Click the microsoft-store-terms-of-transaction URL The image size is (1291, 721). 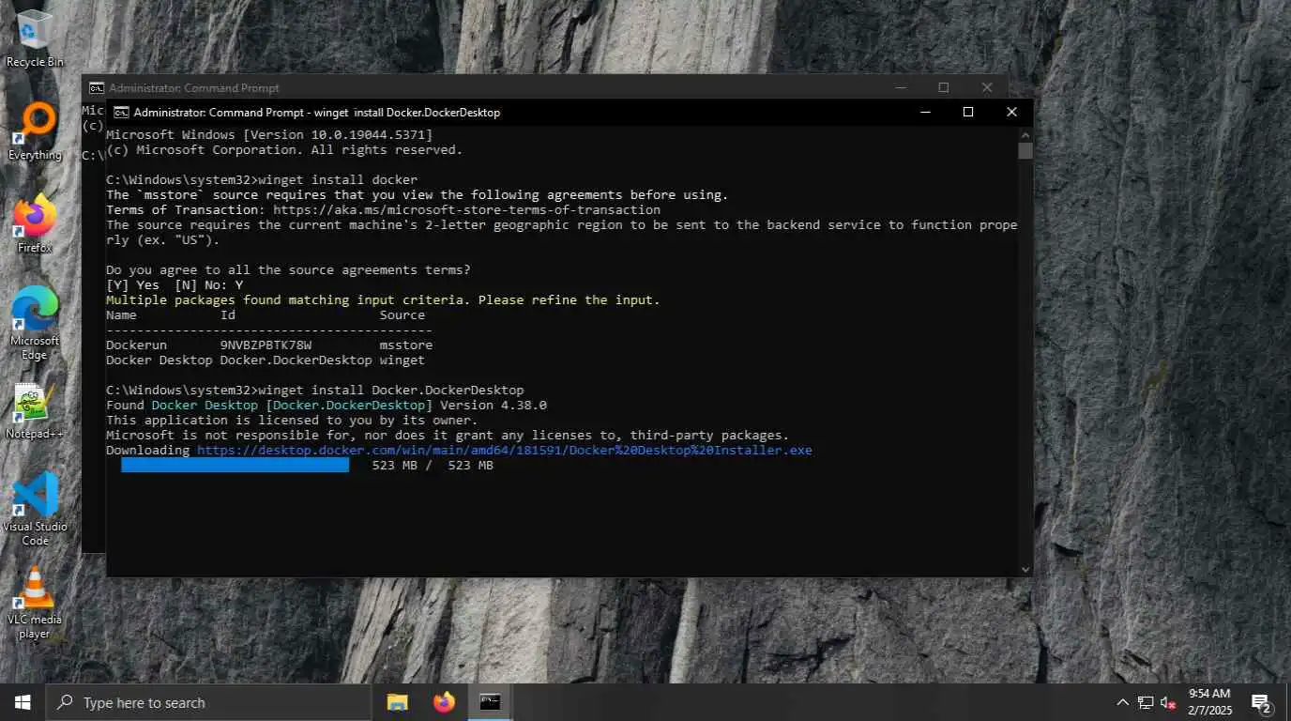466,209
